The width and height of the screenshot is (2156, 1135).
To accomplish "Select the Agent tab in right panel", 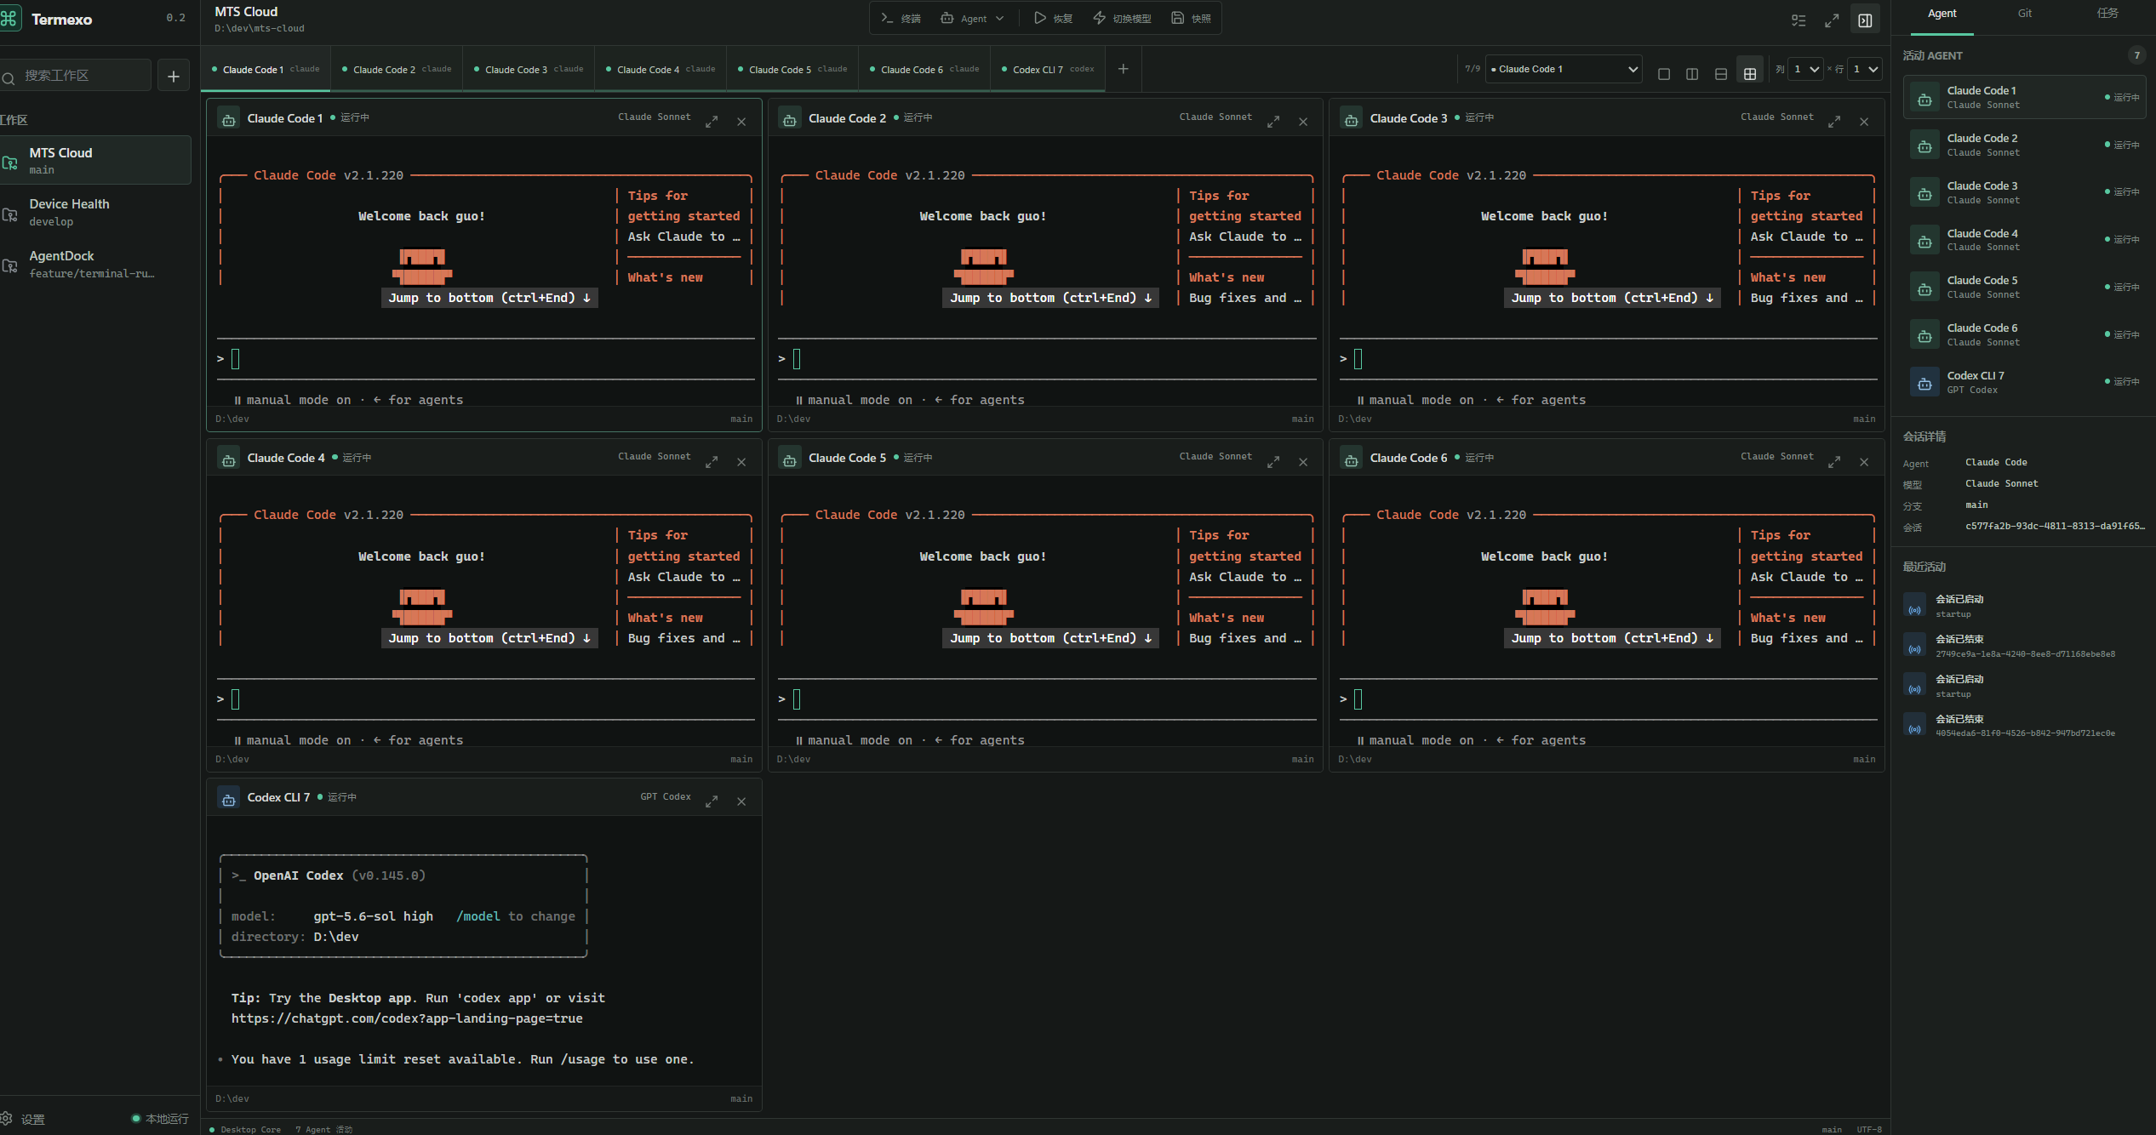I will click(x=1942, y=14).
